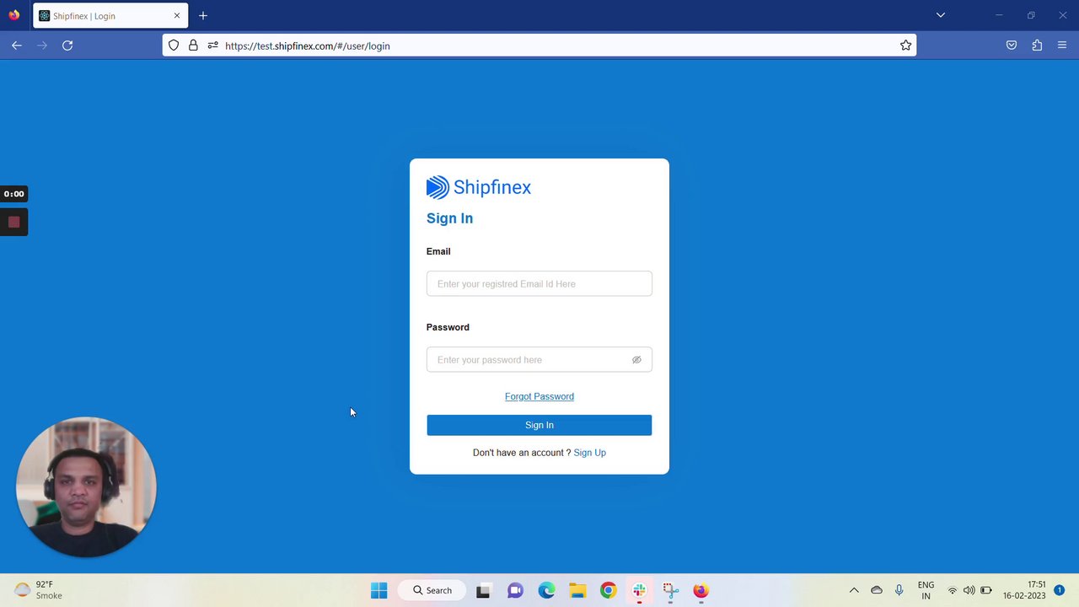Open the Firefox extensions icon

[1037, 46]
